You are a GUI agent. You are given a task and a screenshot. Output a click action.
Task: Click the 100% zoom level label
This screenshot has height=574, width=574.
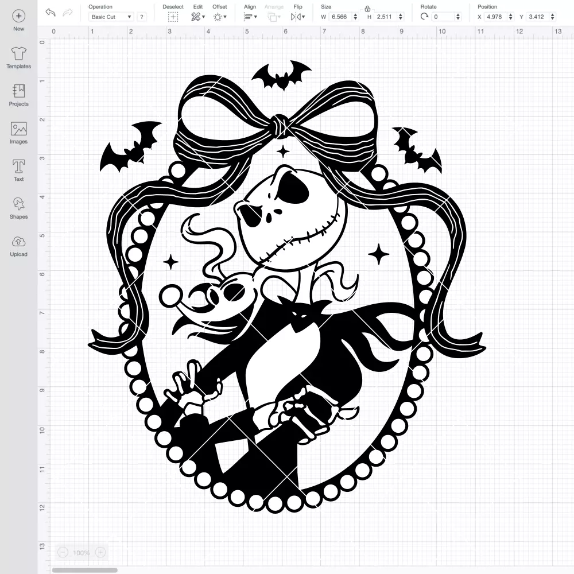82,553
